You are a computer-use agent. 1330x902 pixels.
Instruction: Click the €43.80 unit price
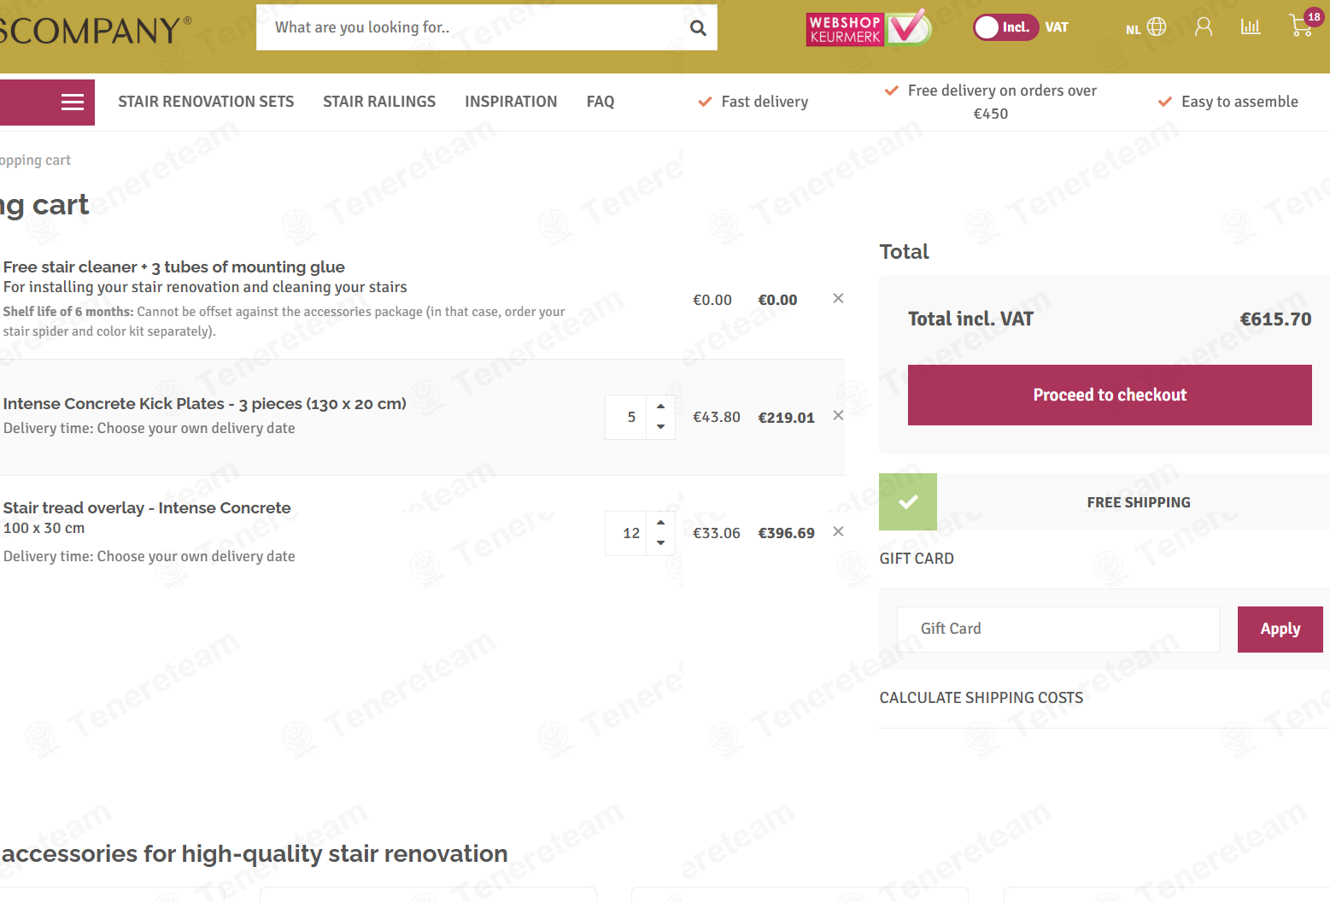(x=716, y=417)
